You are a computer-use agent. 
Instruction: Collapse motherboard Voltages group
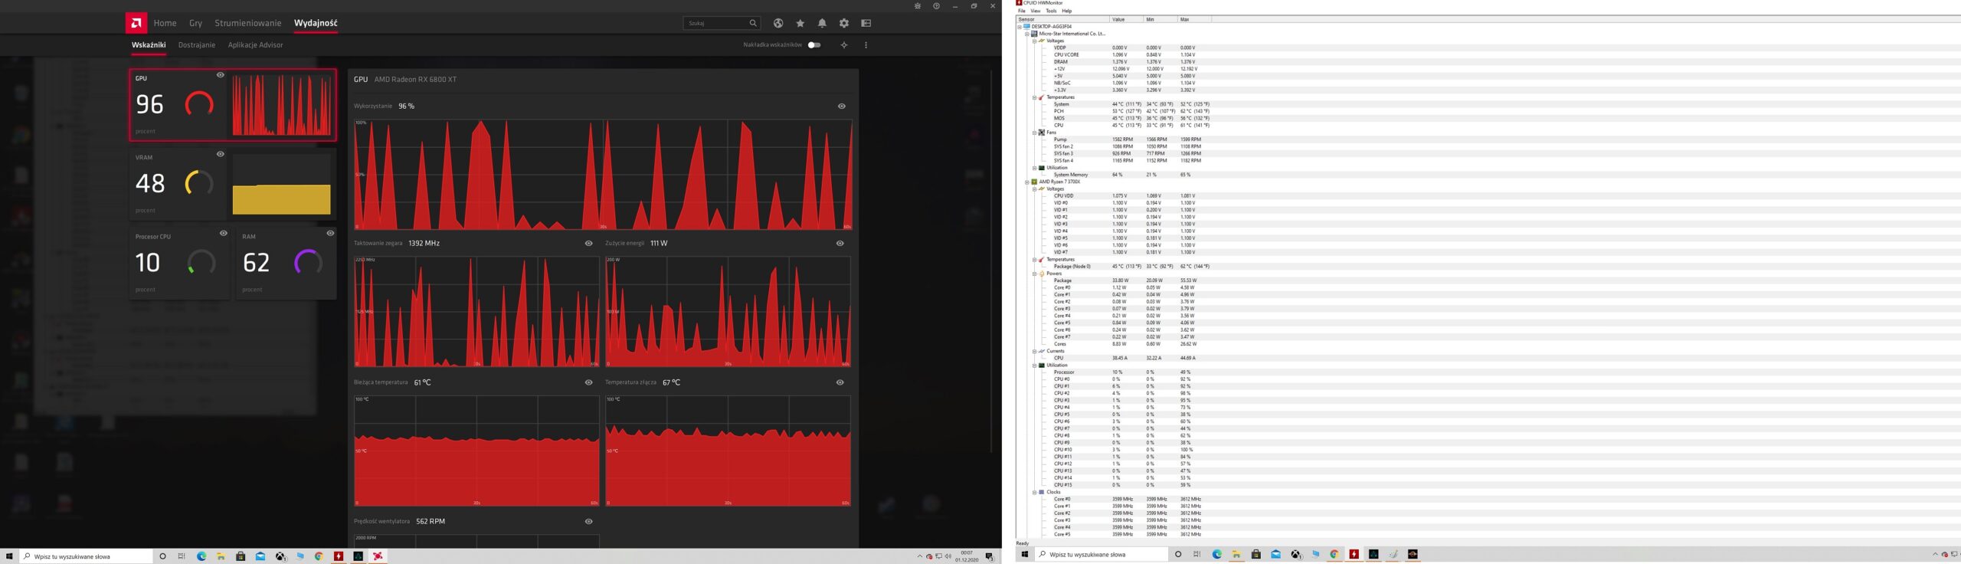point(1034,41)
